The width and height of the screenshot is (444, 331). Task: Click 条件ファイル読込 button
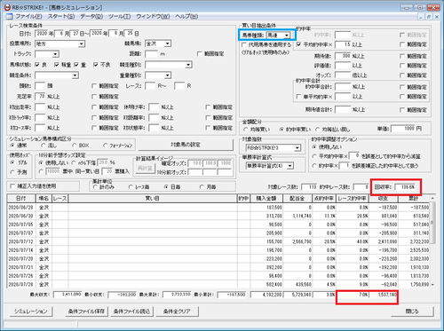pyautogui.click(x=131, y=311)
